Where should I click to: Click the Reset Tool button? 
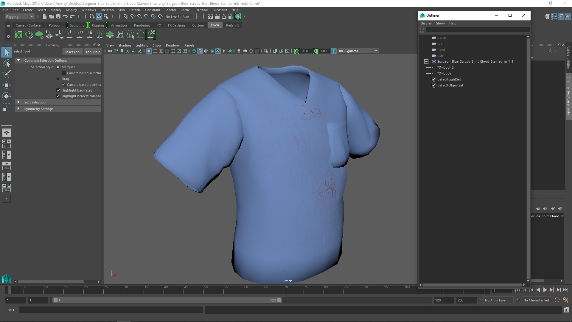(x=72, y=52)
